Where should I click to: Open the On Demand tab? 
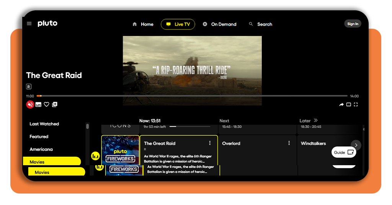(219, 24)
